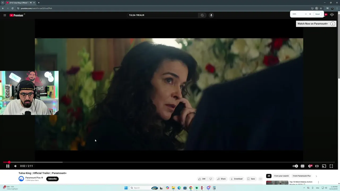The height and width of the screenshot is (191, 340).
Task: Open Paramount Plus channel name link
Action: pos(33,178)
